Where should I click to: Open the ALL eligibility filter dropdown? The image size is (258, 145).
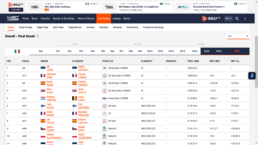click(238, 36)
